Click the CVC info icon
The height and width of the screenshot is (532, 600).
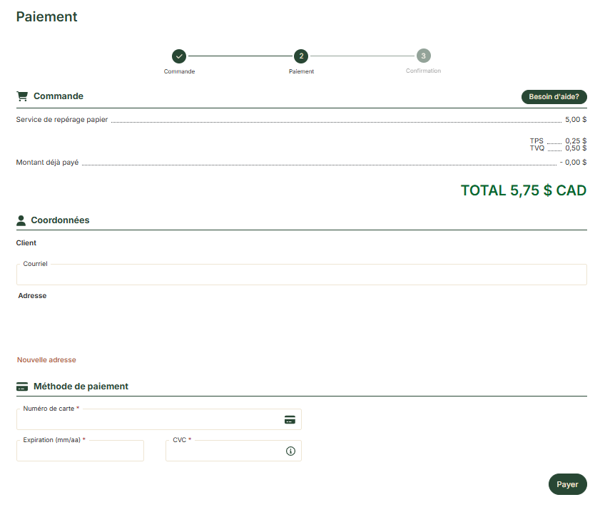(x=290, y=451)
